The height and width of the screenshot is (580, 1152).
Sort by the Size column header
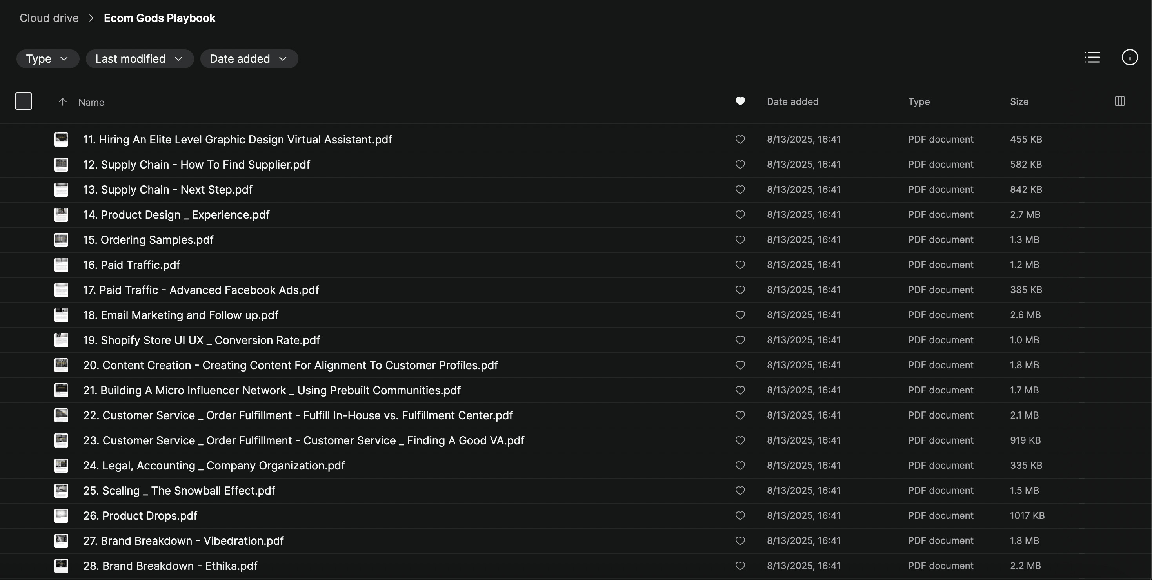(x=1019, y=102)
